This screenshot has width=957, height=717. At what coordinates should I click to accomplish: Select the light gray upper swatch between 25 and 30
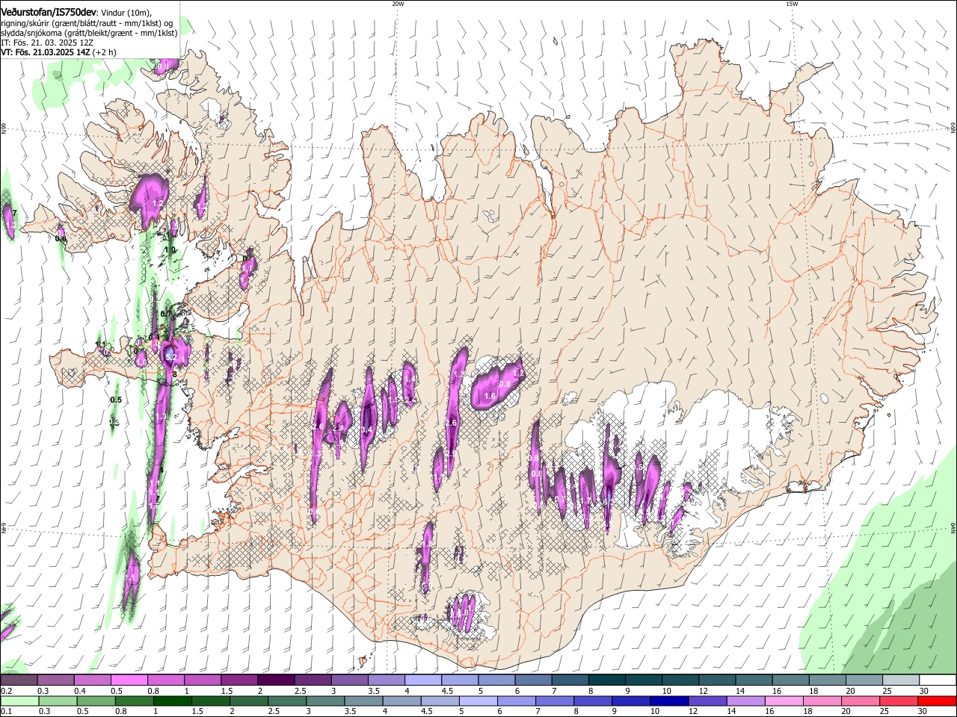[x=901, y=680]
